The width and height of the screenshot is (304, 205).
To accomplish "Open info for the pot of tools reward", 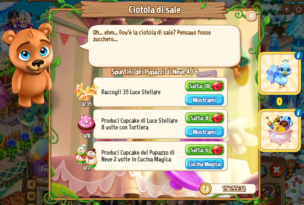I will click(x=299, y=113).
